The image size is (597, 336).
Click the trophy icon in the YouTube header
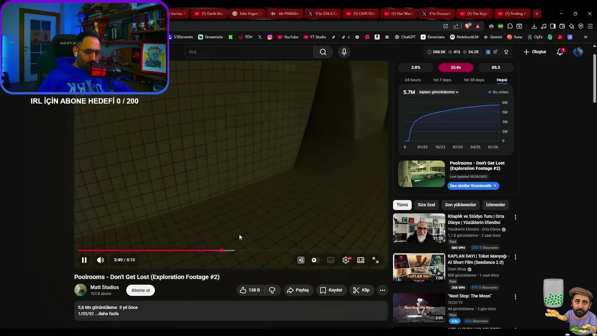click(506, 52)
